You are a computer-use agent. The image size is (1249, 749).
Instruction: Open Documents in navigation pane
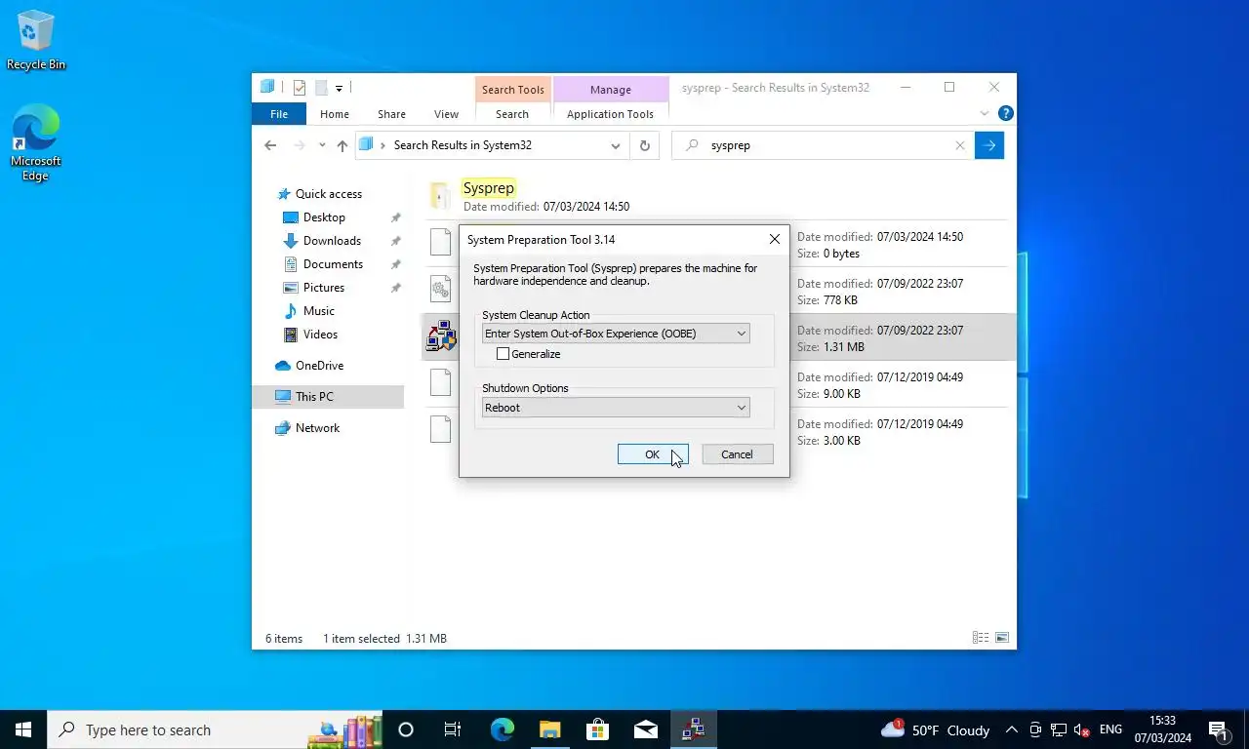333,264
